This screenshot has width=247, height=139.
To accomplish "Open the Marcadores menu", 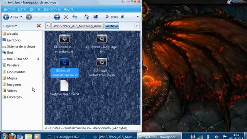I will click(52, 9).
